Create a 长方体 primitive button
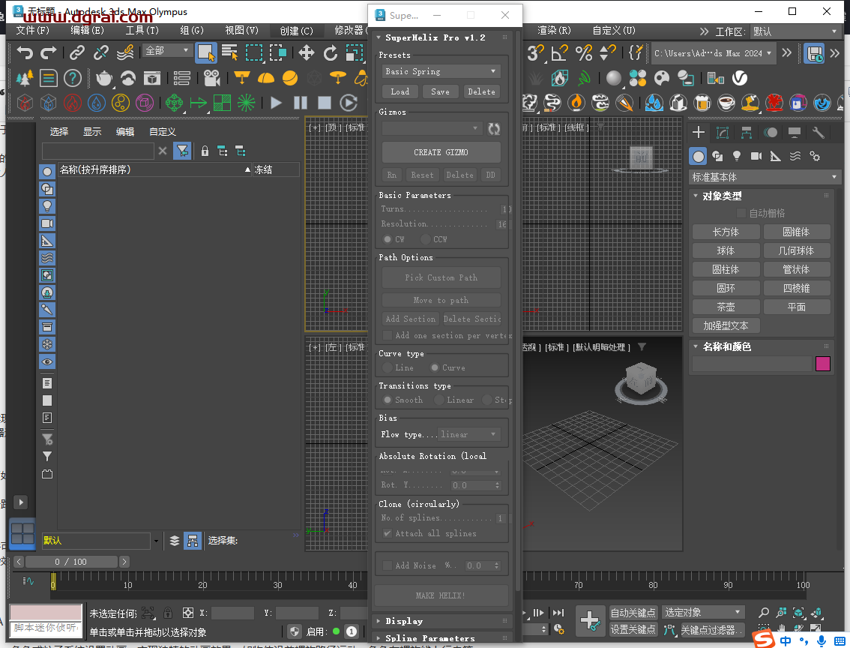This screenshot has height=648, width=850. (726, 232)
